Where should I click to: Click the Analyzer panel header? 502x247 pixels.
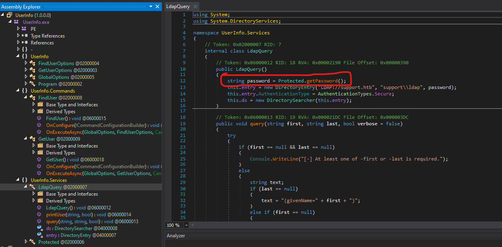176,236
